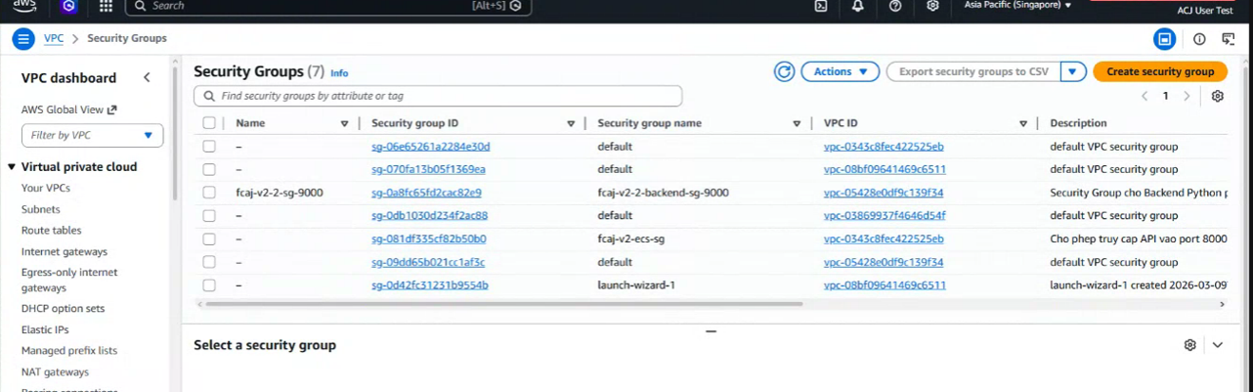Click the blue highlighted panel icon top right

[x=1164, y=39]
